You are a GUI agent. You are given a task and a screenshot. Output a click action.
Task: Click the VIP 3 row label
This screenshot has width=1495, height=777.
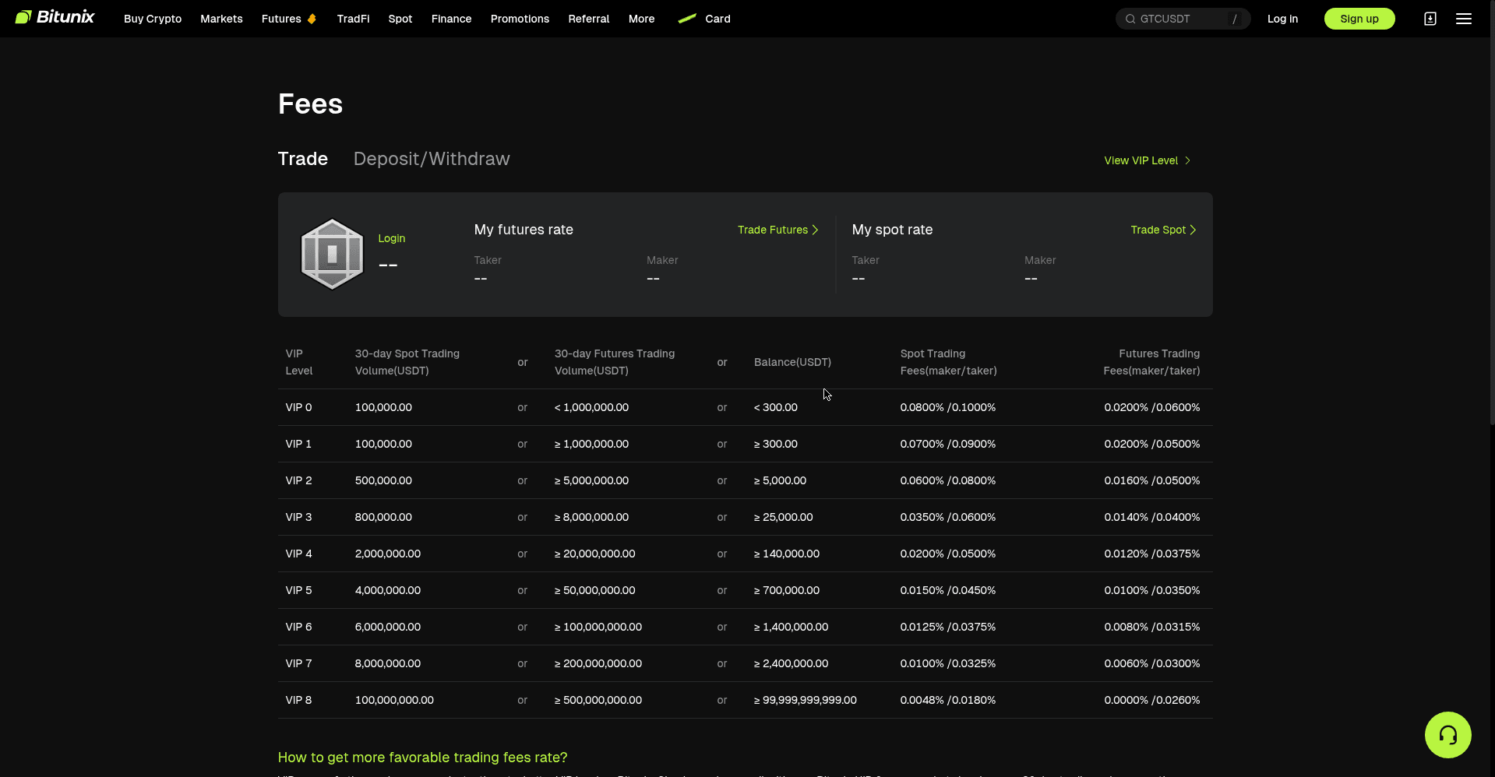299,517
